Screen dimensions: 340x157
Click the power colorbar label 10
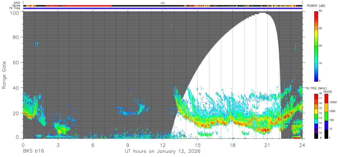(x=321, y=63)
